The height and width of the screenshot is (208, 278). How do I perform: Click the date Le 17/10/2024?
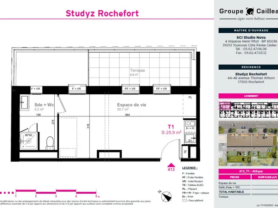265,205
